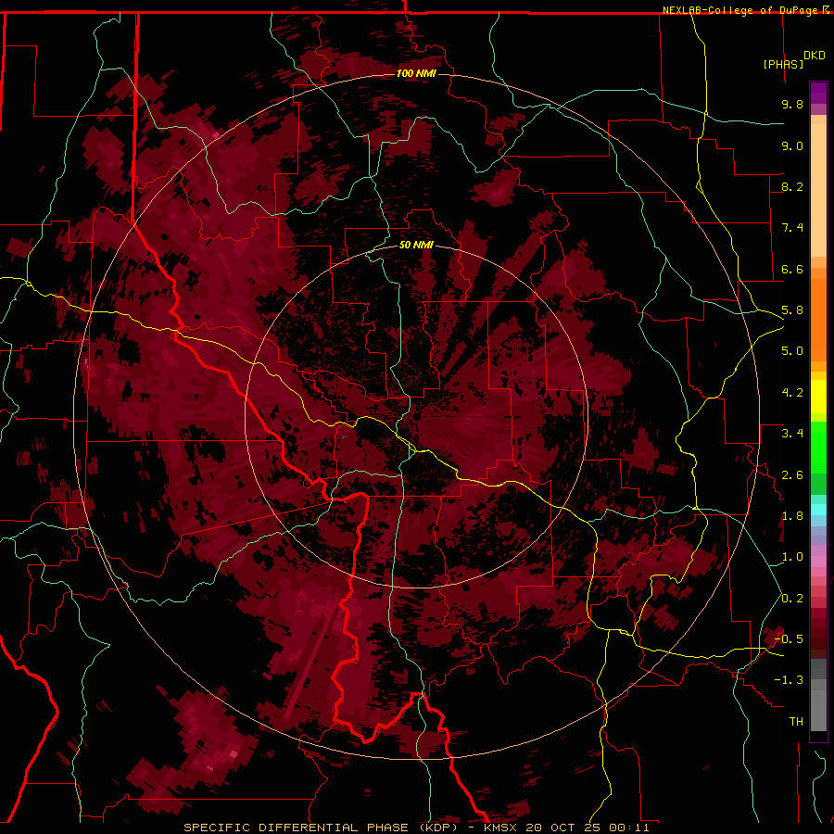Click the 7.4 value on the color scale

point(792,228)
